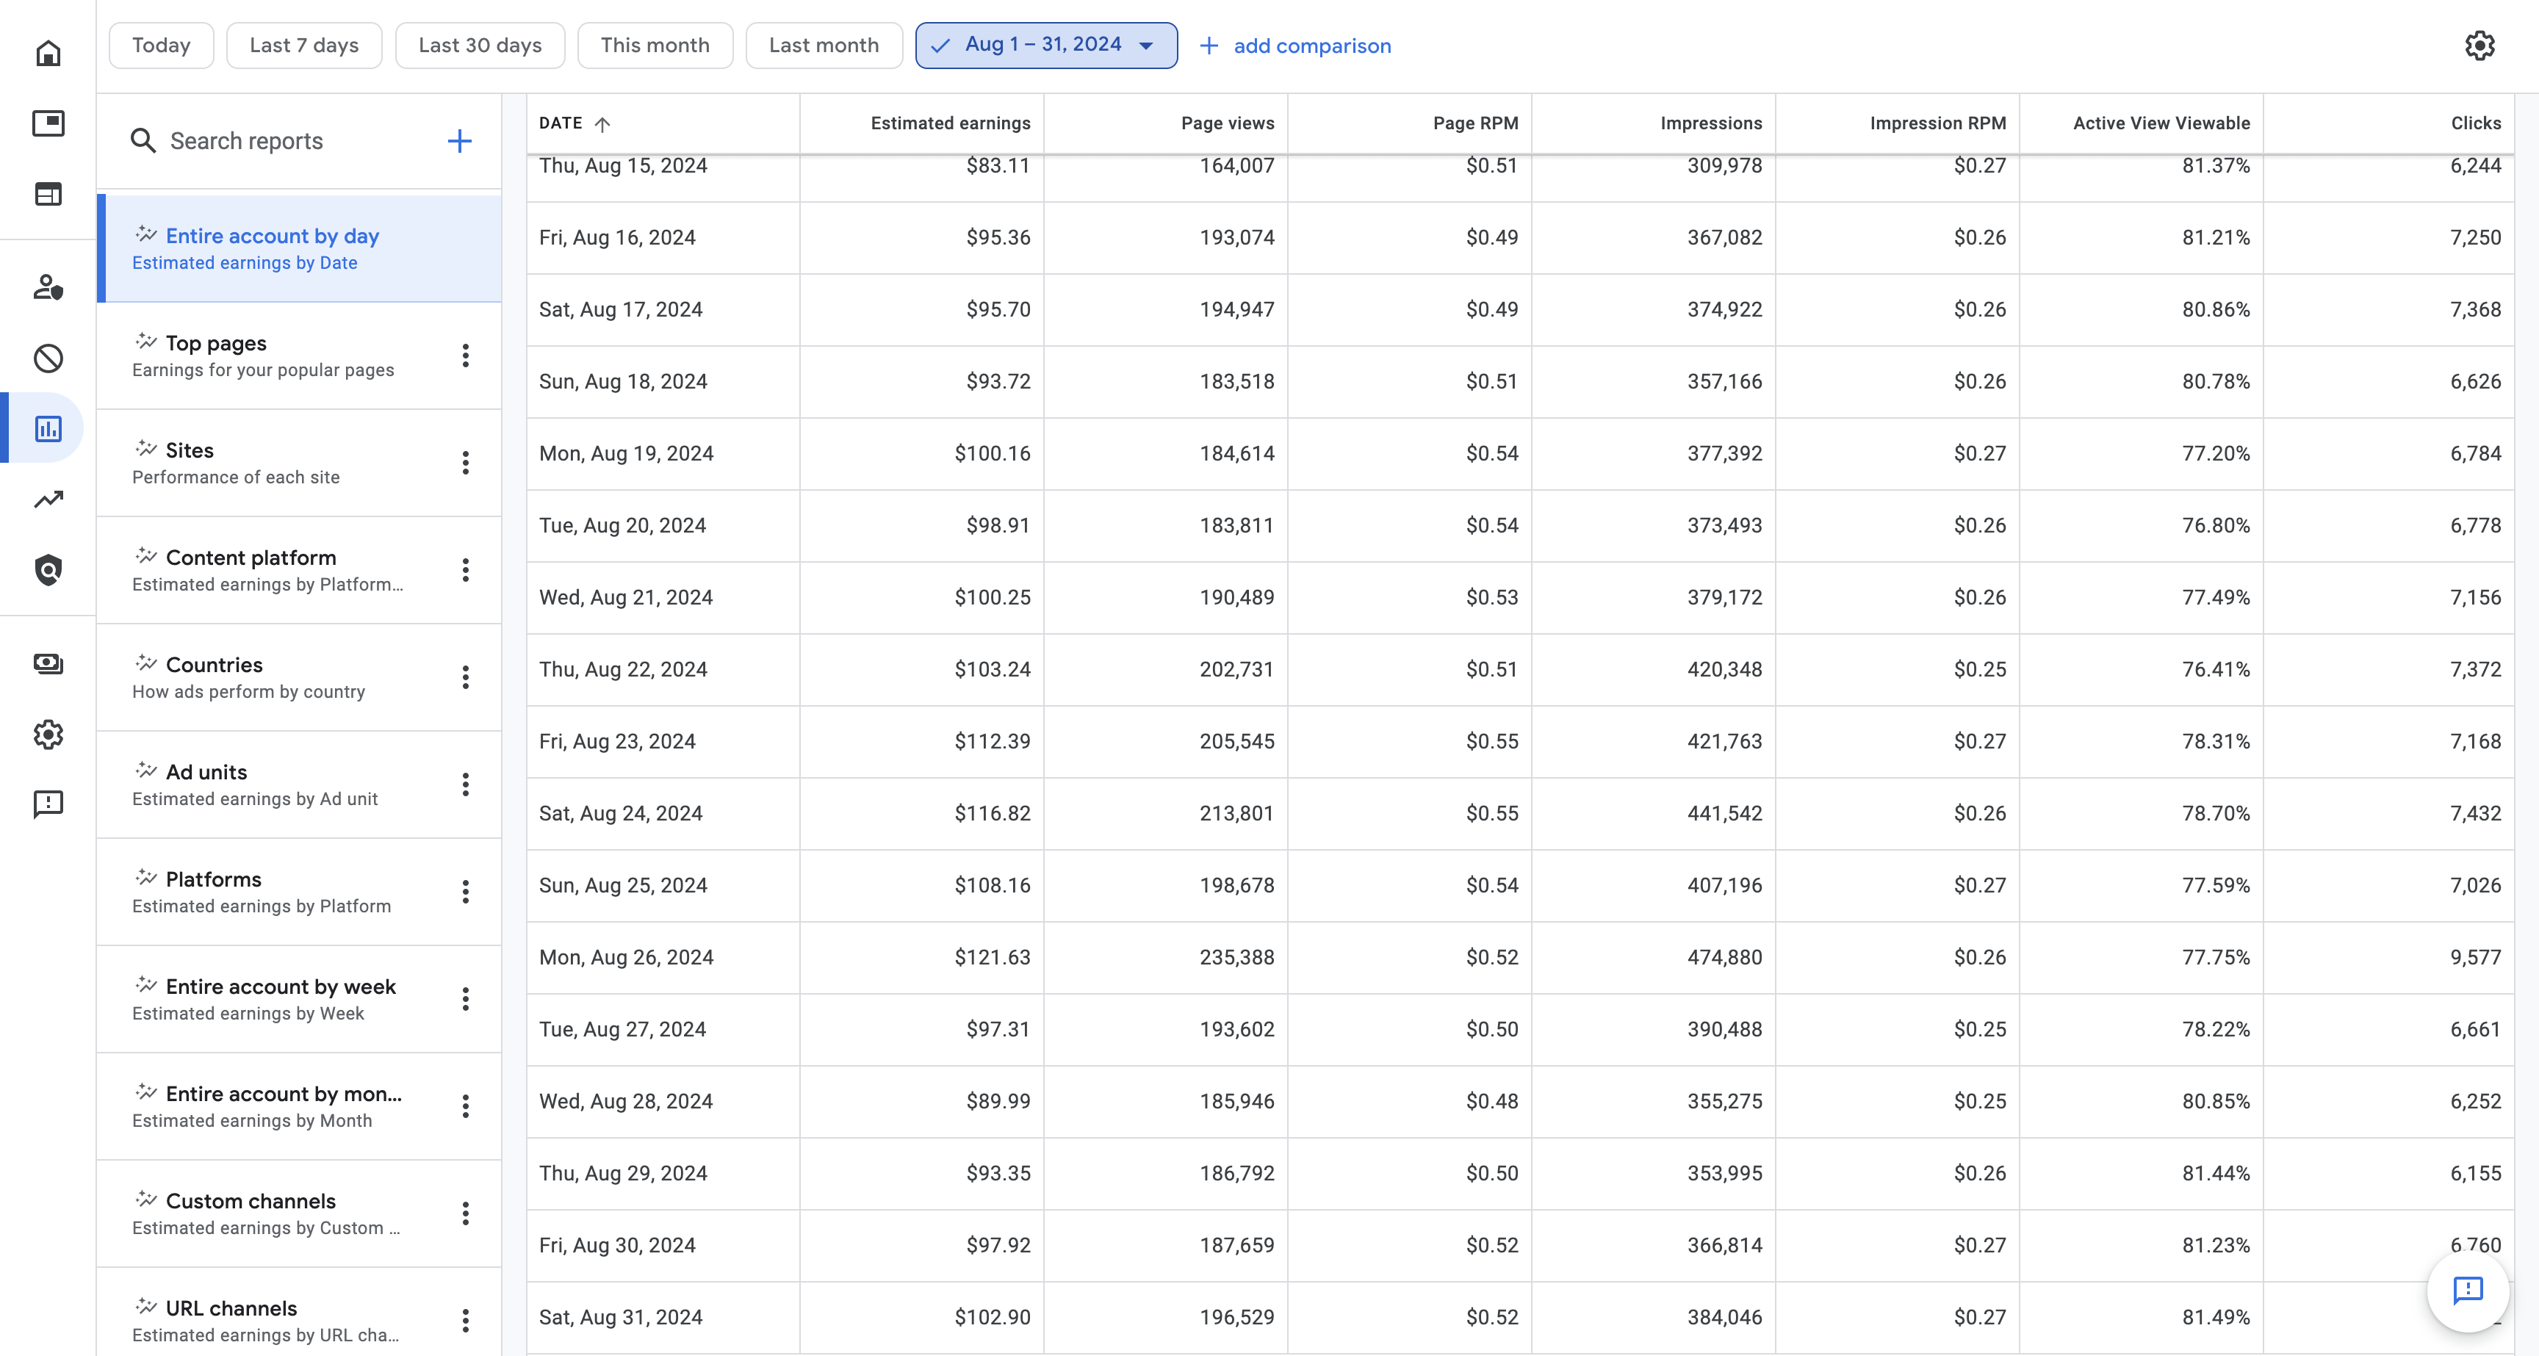2539x1356 pixels.
Task: Open the Entire account by day report
Action: tap(300, 248)
